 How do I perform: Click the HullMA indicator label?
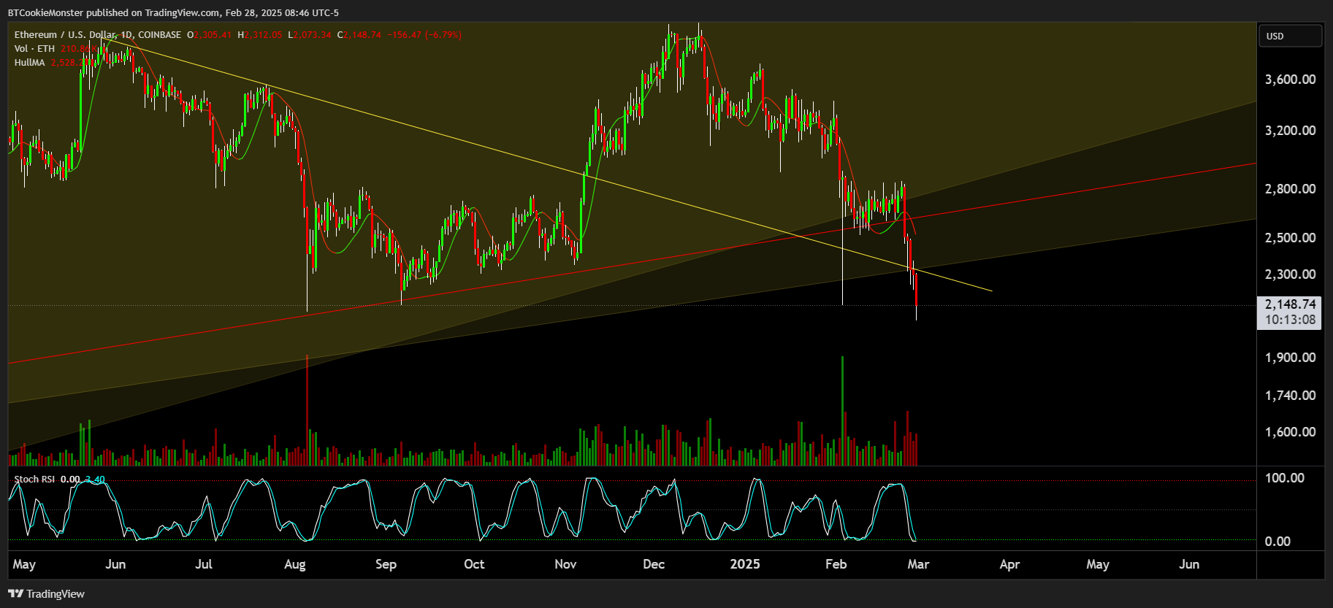(30, 63)
